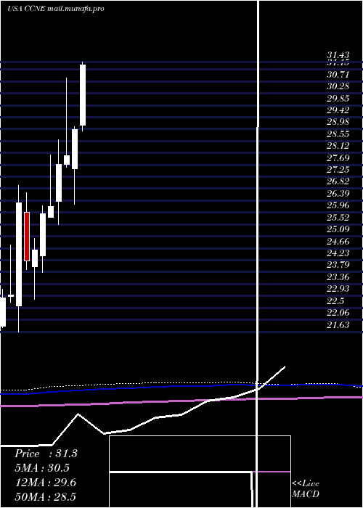Click the 26.82 price axis label
The width and height of the screenshot is (363, 508).
pyautogui.click(x=338, y=181)
